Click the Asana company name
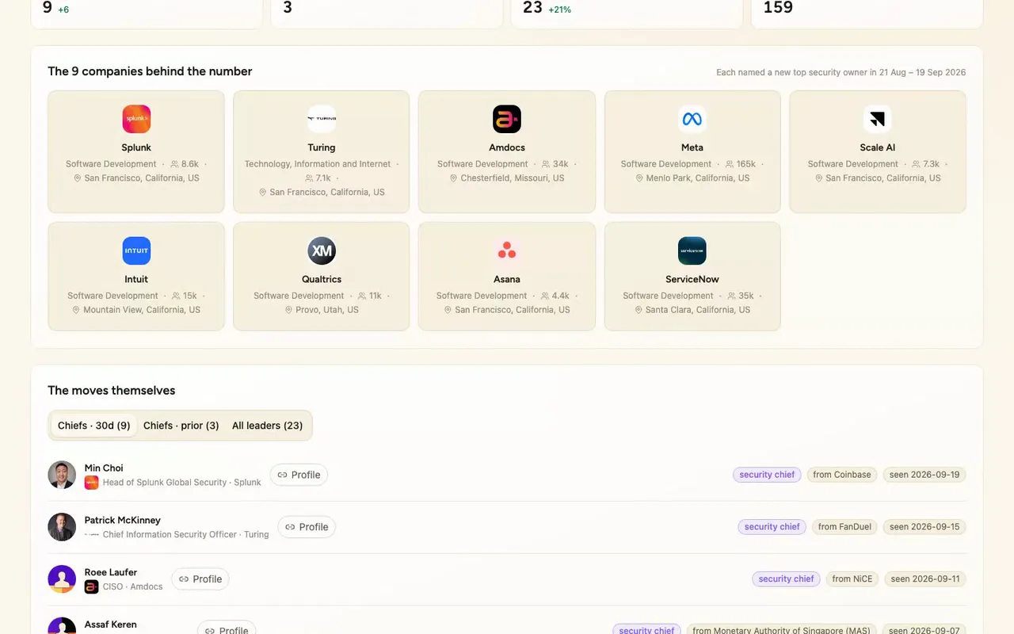 pos(507,279)
